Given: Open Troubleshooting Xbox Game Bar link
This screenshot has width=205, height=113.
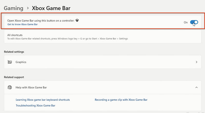Looking at the screenshot, I should [35, 106].
